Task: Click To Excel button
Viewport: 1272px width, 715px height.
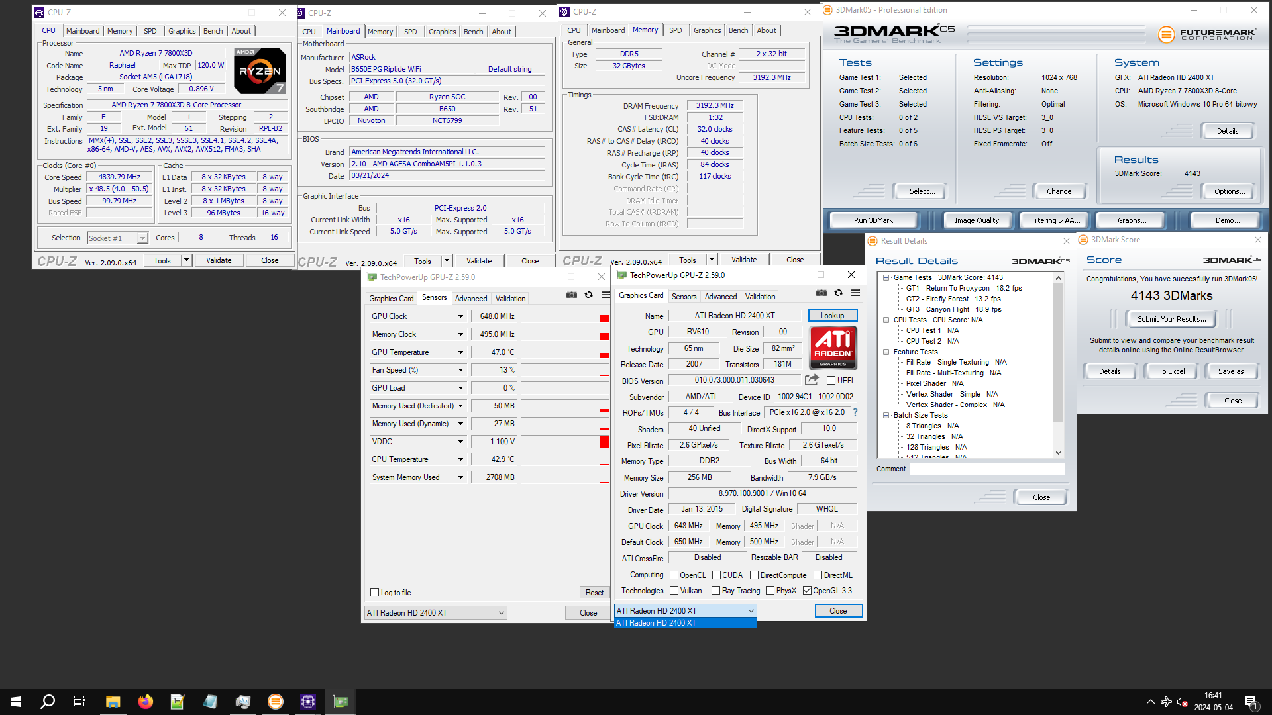Action: (1171, 371)
